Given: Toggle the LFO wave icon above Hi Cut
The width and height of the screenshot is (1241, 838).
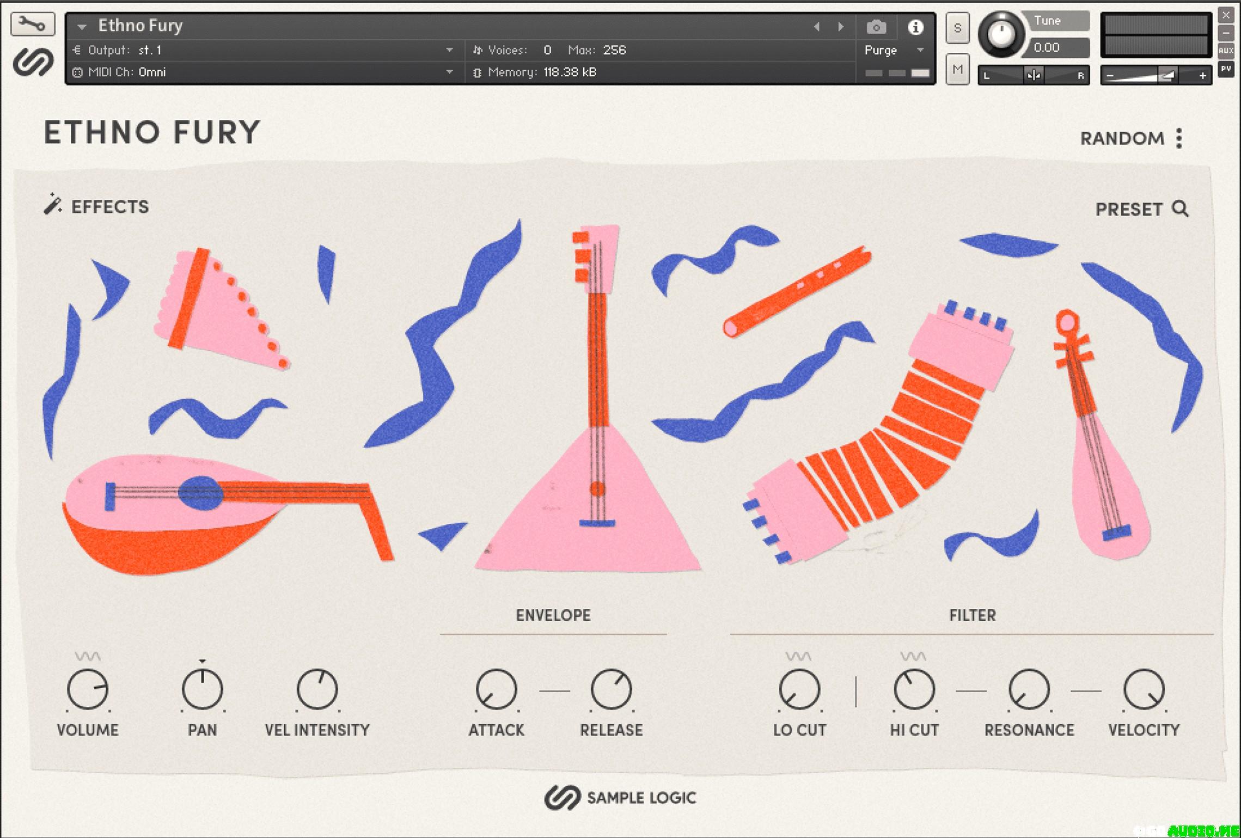Looking at the screenshot, I should 913,656.
